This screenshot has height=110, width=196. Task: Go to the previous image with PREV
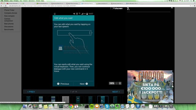(31, 92)
